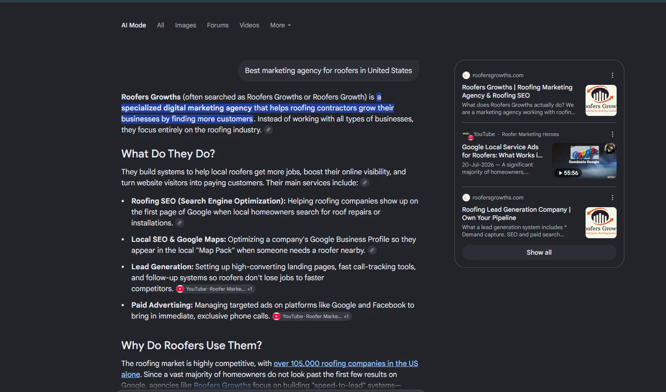Click the roofersgrowths.com favicon on first card
666x392 pixels.
click(x=466, y=75)
